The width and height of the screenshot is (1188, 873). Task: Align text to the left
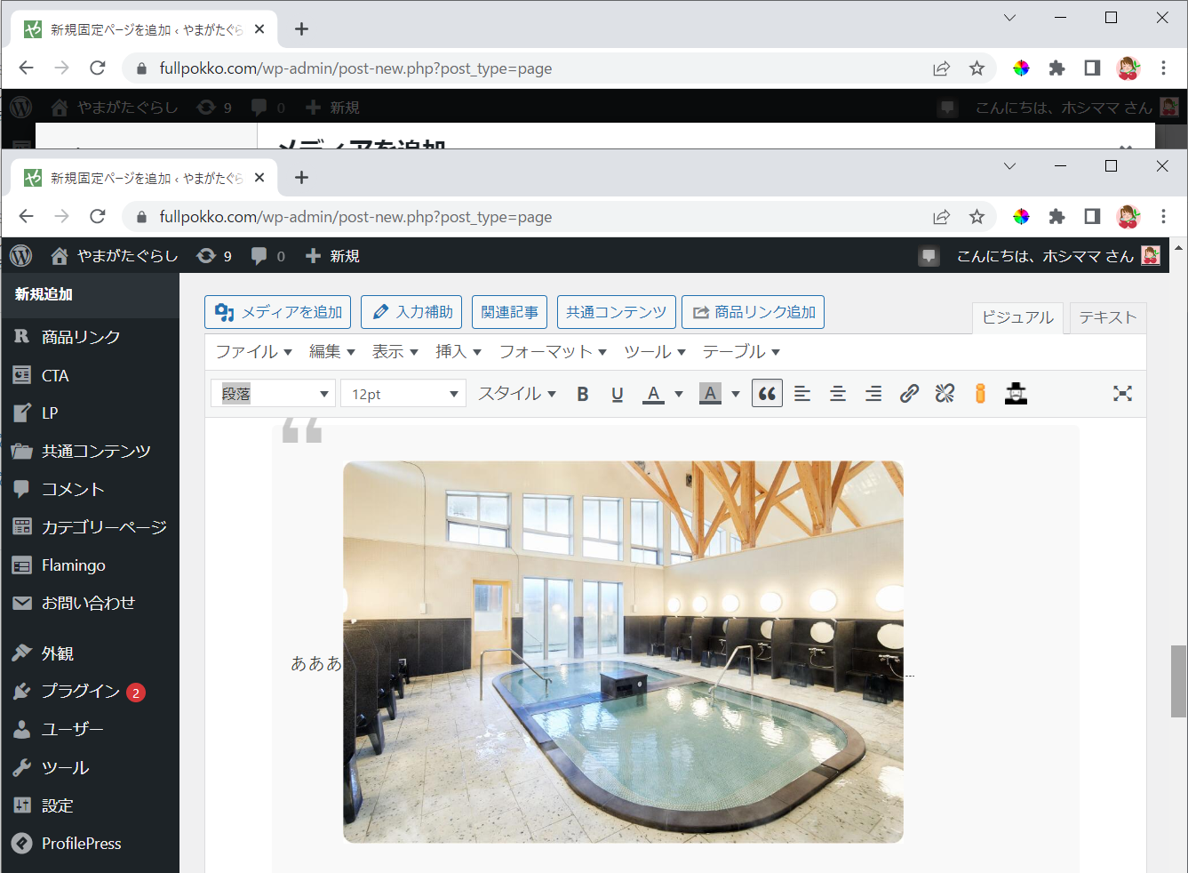(802, 394)
